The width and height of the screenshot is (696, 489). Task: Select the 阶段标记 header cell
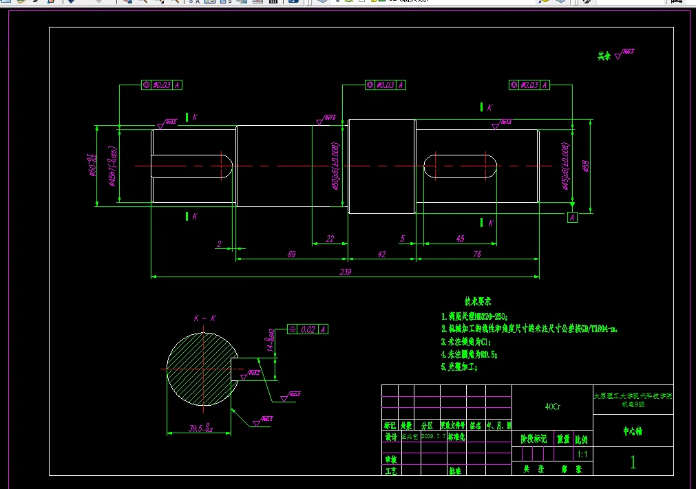[534, 439]
